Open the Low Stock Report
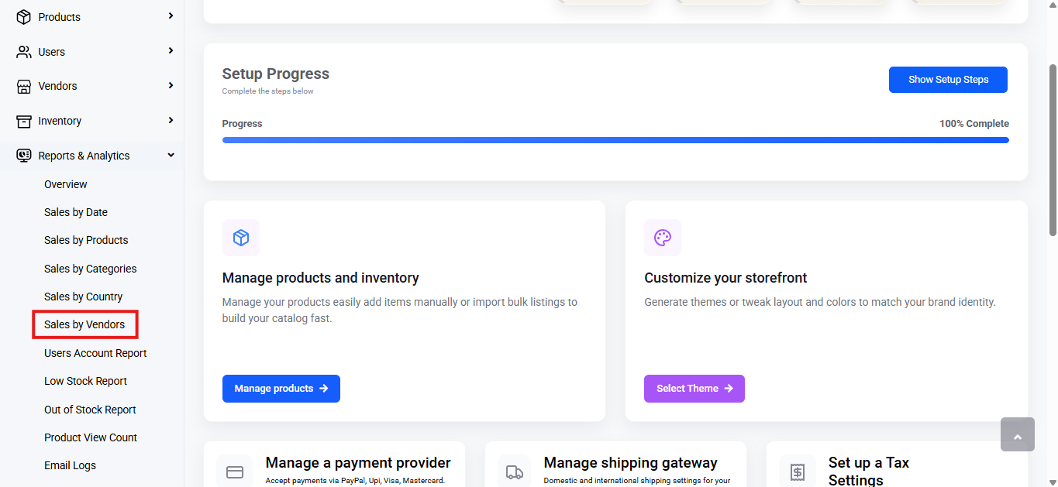Viewport: 1058px width, 487px height. click(85, 381)
